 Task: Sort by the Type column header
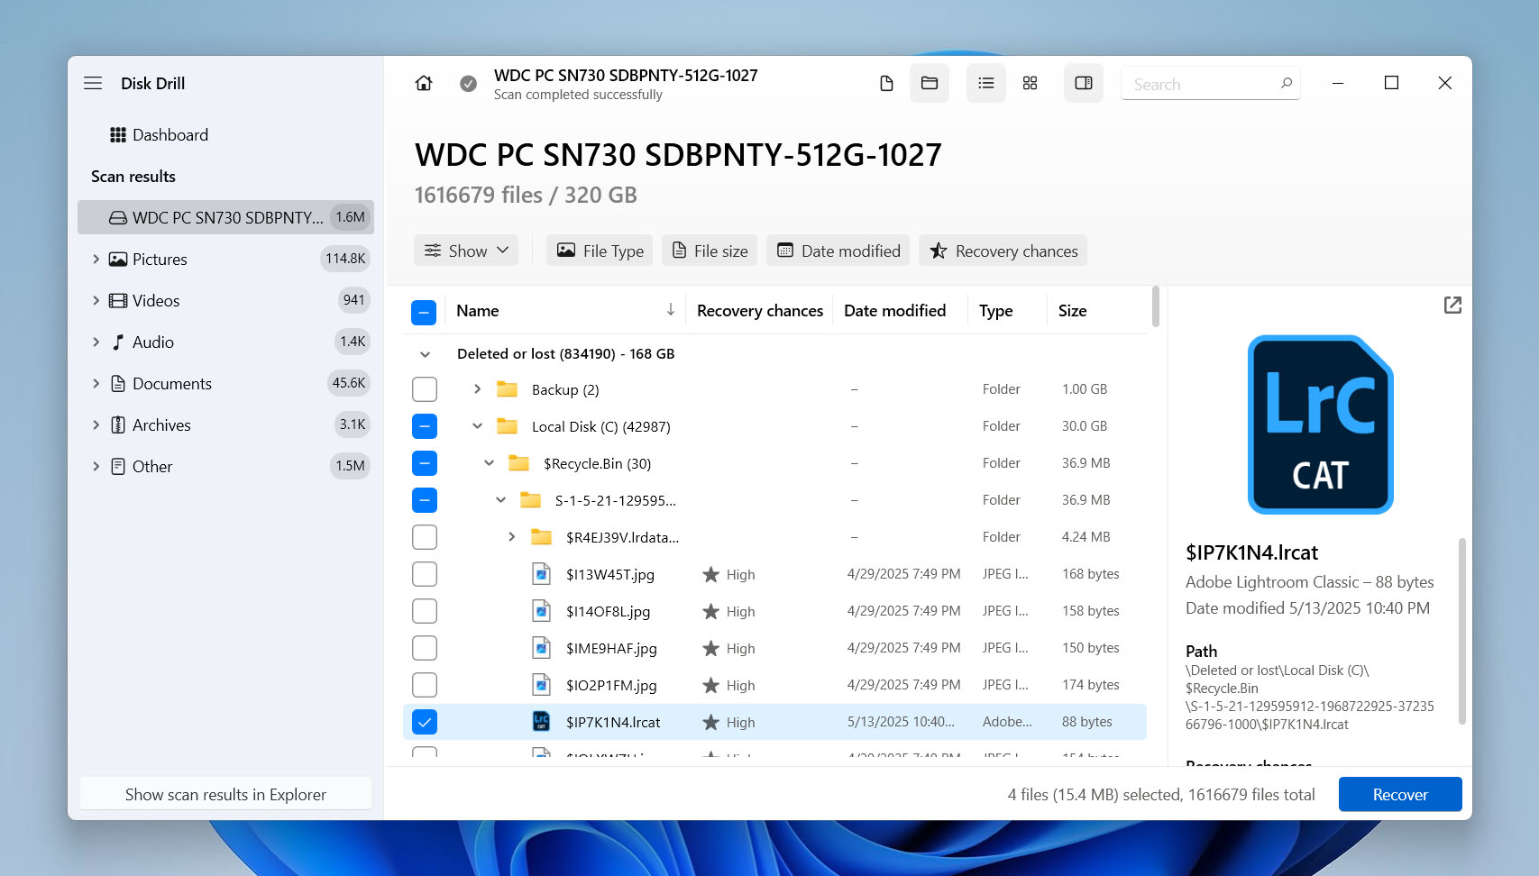pyautogui.click(x=995, y=310)
